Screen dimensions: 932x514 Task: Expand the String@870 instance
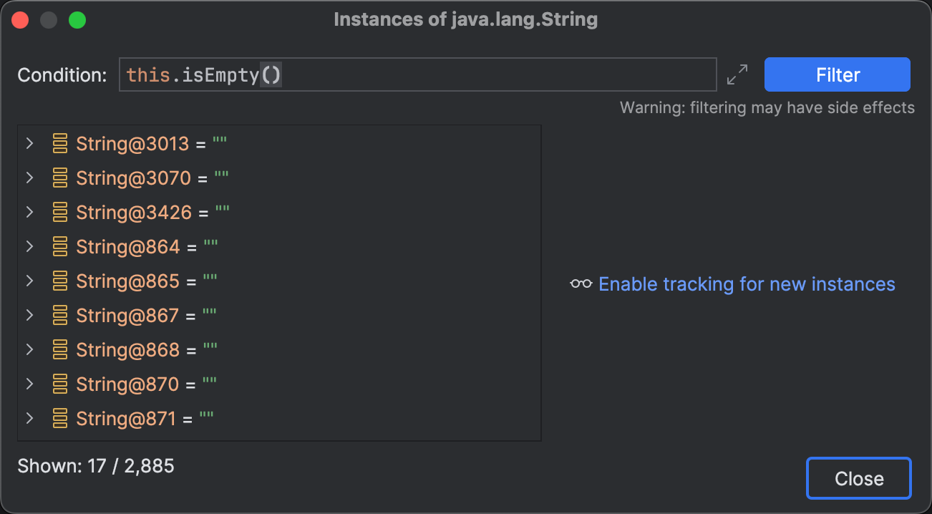[30, 384]
